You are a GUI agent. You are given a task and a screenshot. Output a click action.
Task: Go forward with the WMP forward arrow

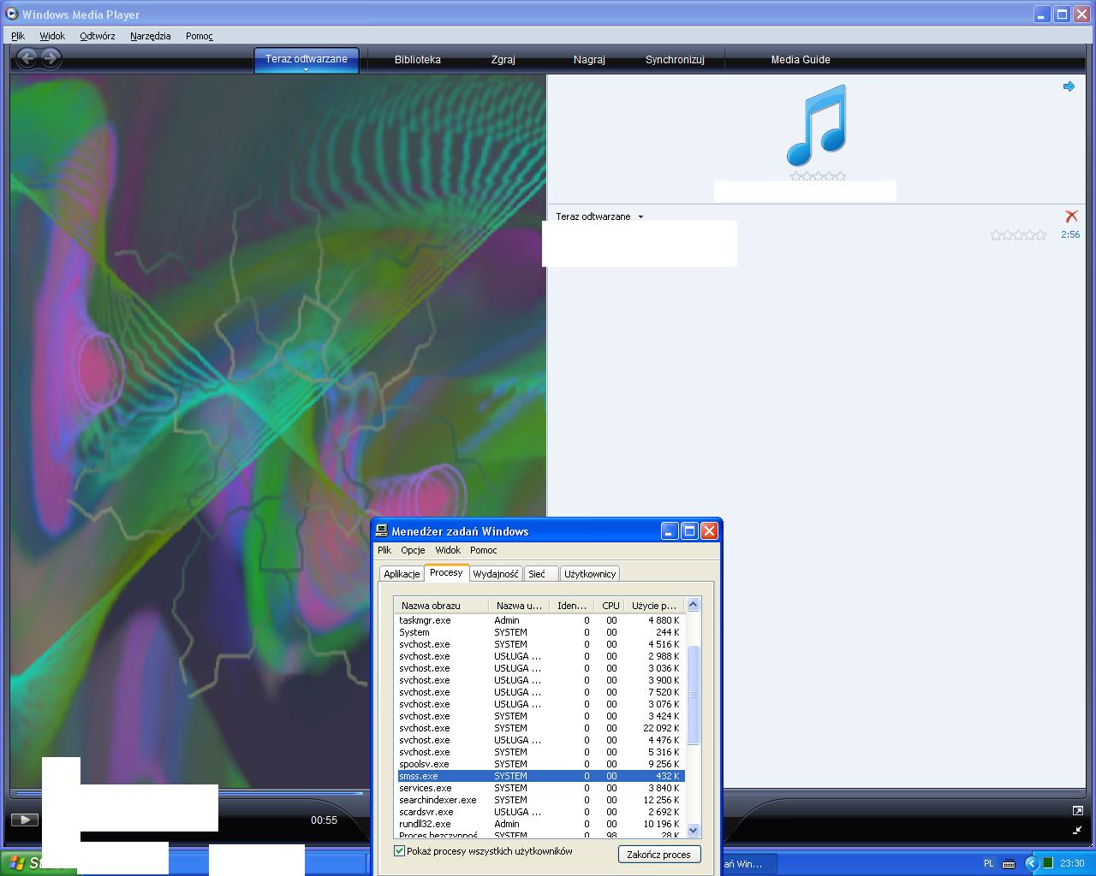51,58
